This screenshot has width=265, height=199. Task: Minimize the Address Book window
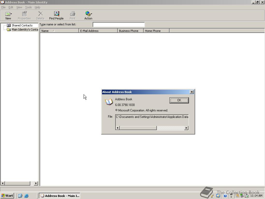(x=253, y=2)
